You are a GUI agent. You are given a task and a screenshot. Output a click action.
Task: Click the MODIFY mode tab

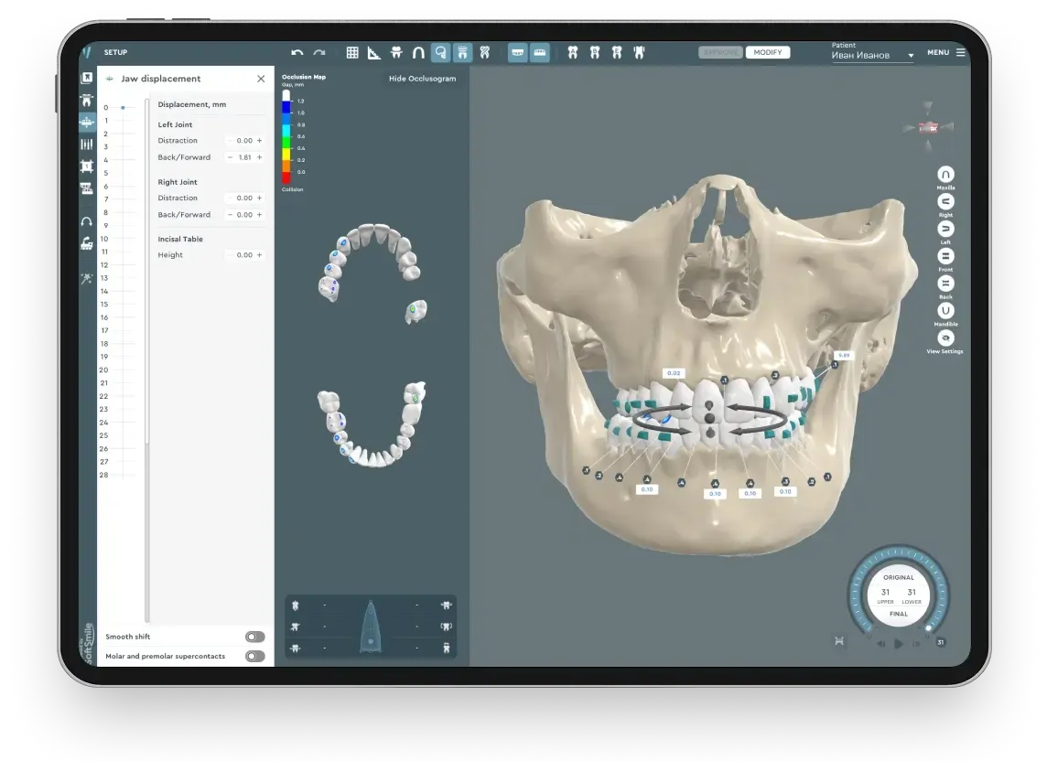(x=767, y=53)
